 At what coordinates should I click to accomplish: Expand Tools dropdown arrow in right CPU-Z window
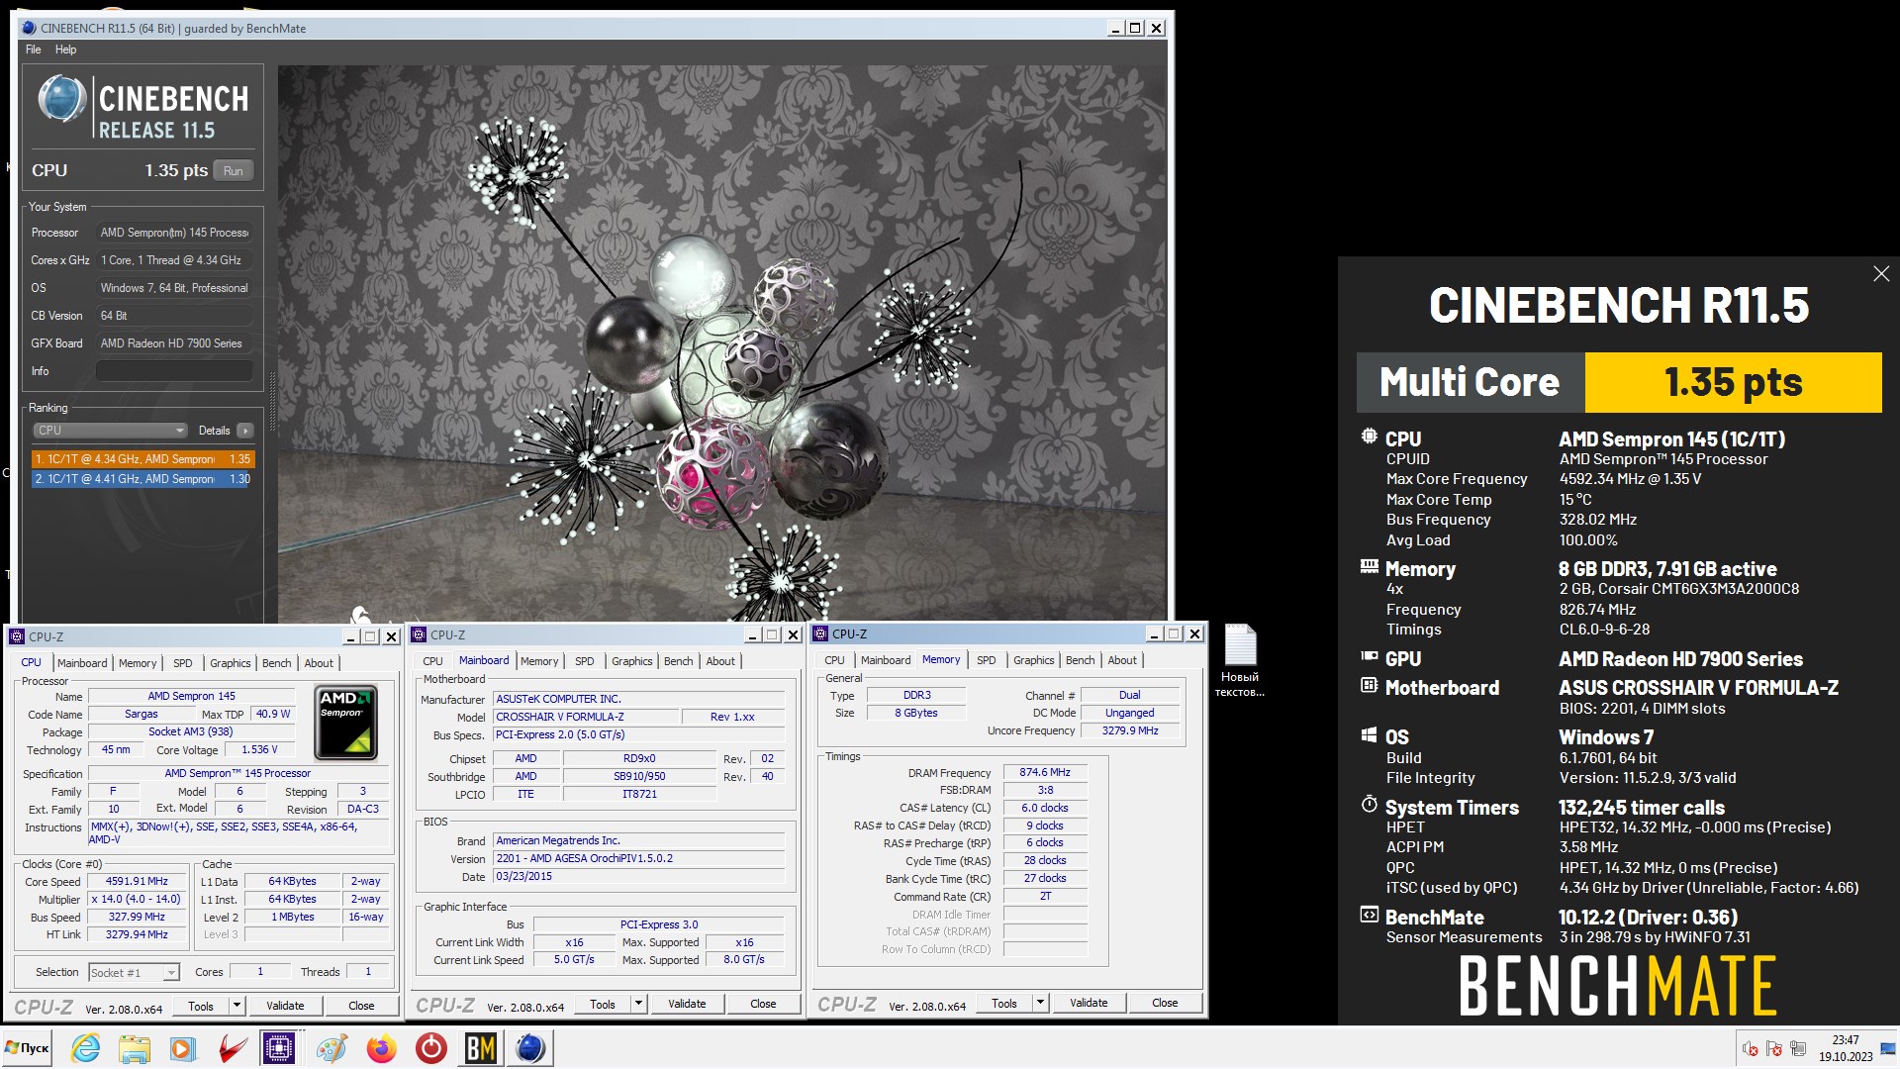click(1040, 1003)
